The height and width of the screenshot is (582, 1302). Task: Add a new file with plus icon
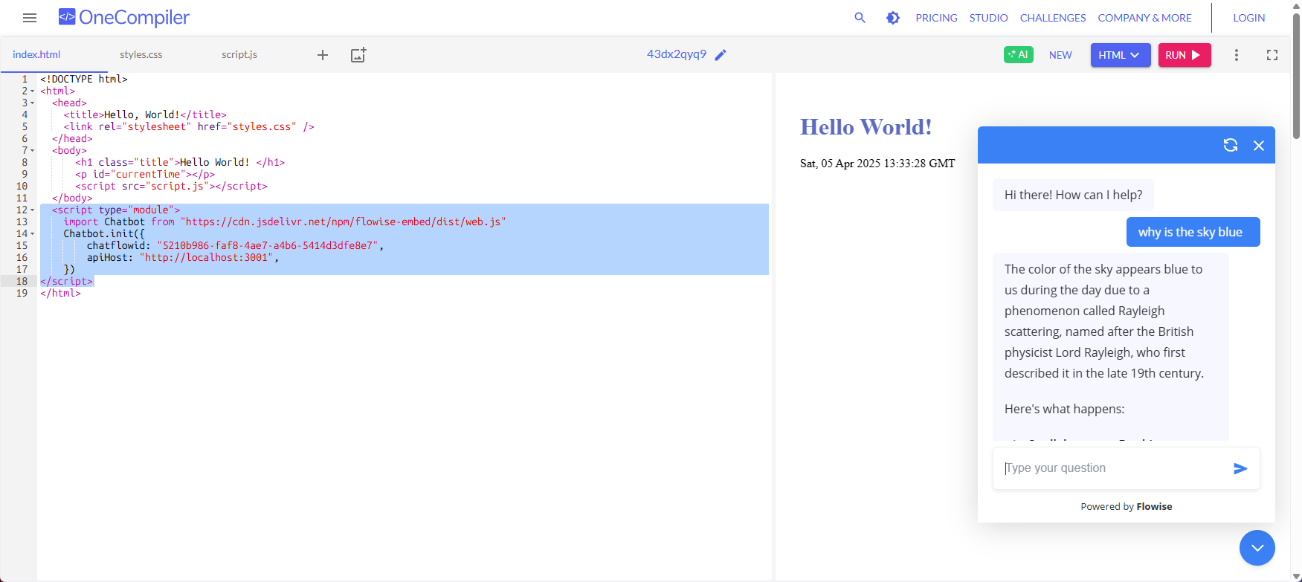coord(323,55)
